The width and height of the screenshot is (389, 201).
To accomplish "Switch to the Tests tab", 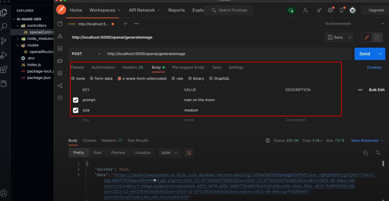I will (x=216, y=67).
